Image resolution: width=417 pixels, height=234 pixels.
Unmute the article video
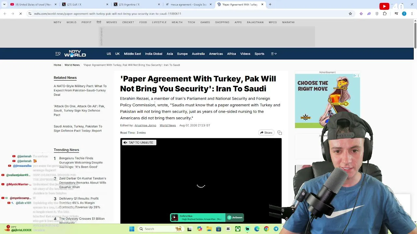139,143
